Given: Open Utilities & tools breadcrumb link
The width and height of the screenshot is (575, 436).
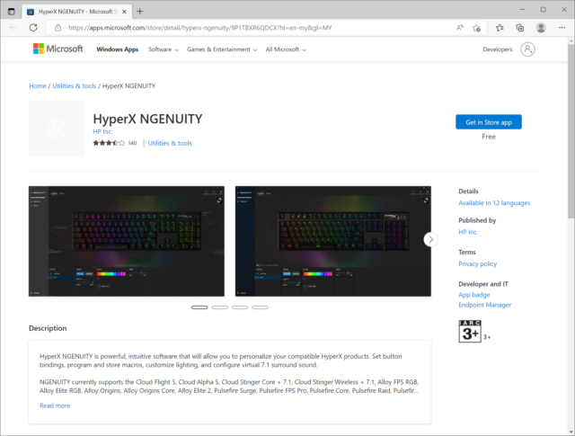Looking at the screenshot, I should 74,86.
